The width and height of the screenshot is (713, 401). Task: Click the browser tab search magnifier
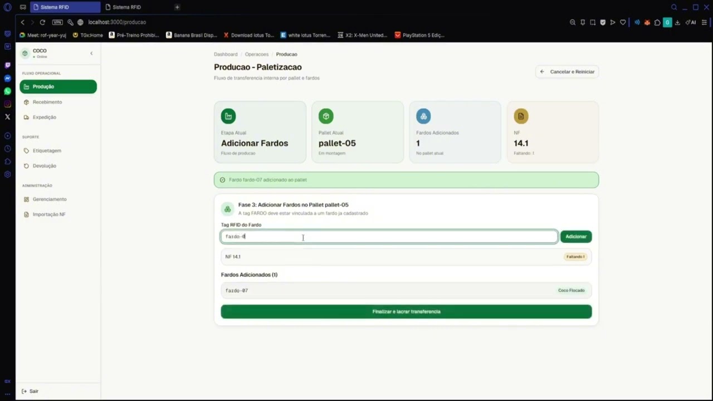tap(674, 7)
